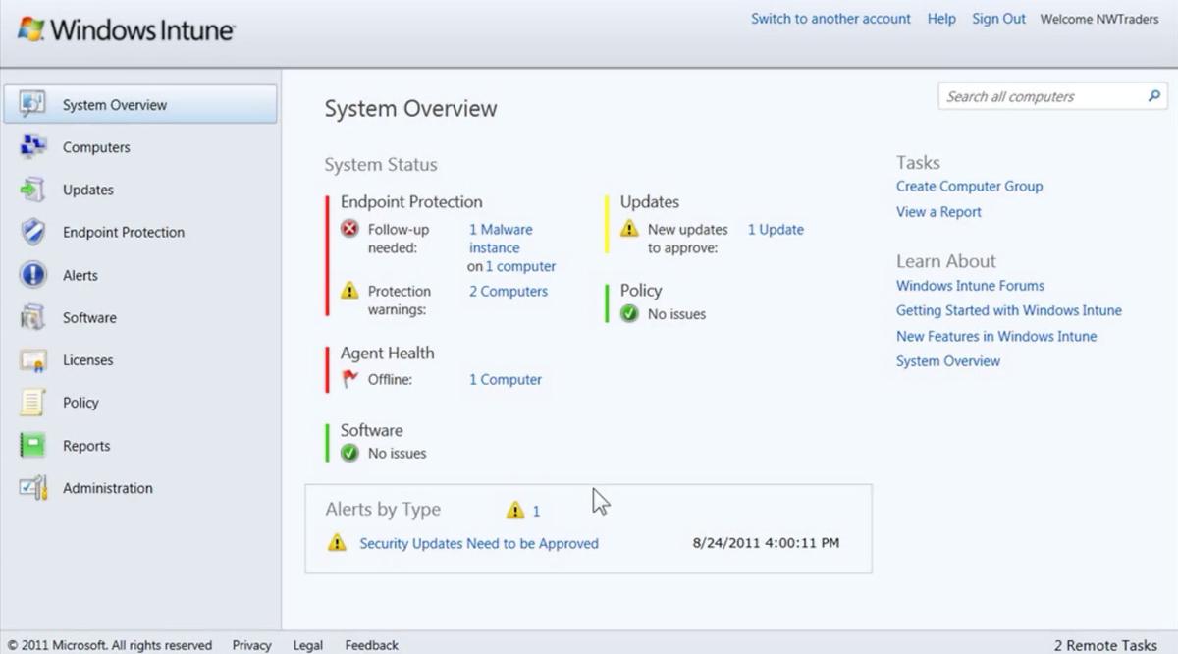1178x654 pixels.
Task: Open the System Overview section
Action: (139, 104)
